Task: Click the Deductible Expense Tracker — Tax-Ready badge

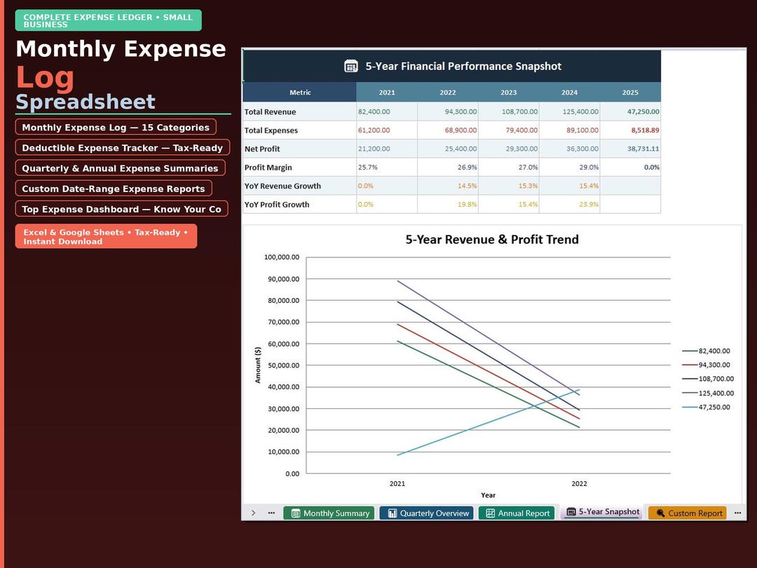Action: [x=123, y=147]
